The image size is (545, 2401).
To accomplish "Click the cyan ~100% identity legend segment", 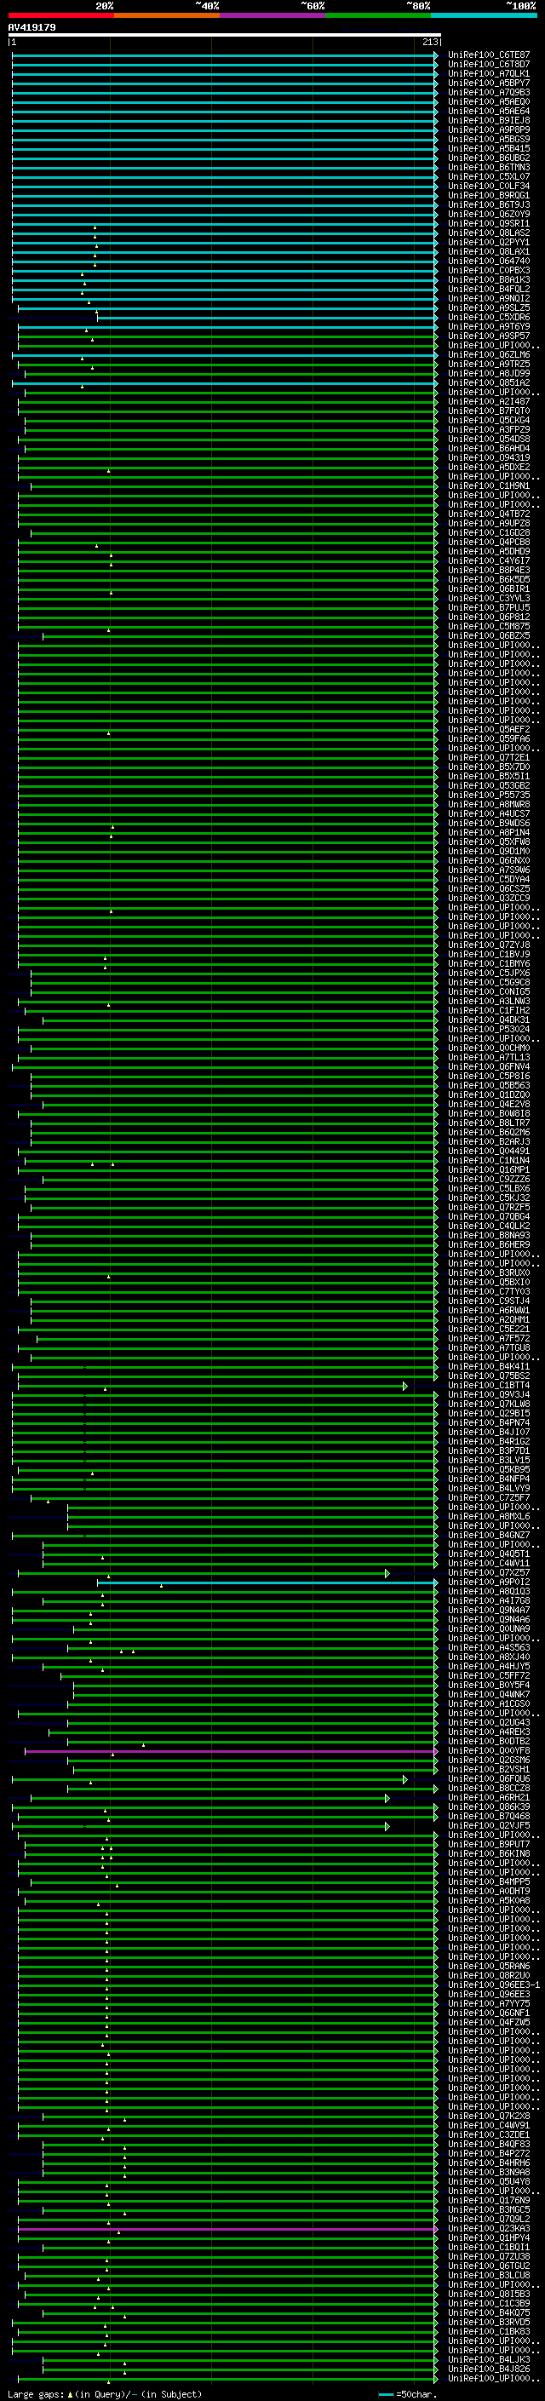I will point(484,15).
